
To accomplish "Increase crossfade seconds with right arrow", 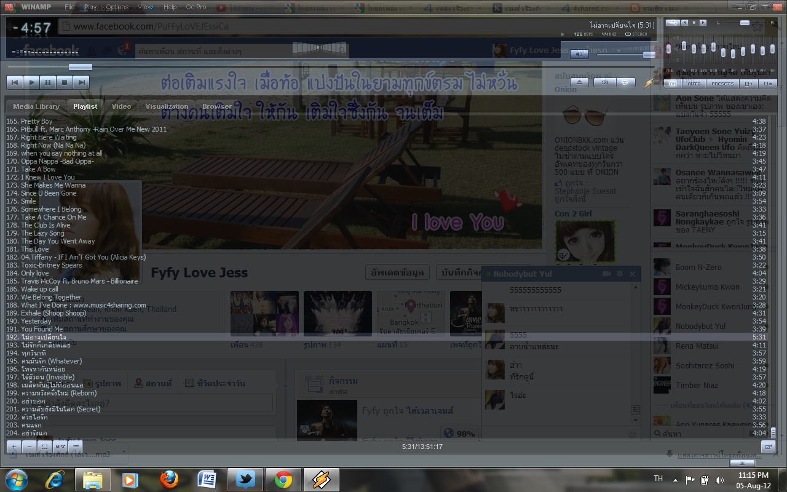I will (x=703, y=23).
